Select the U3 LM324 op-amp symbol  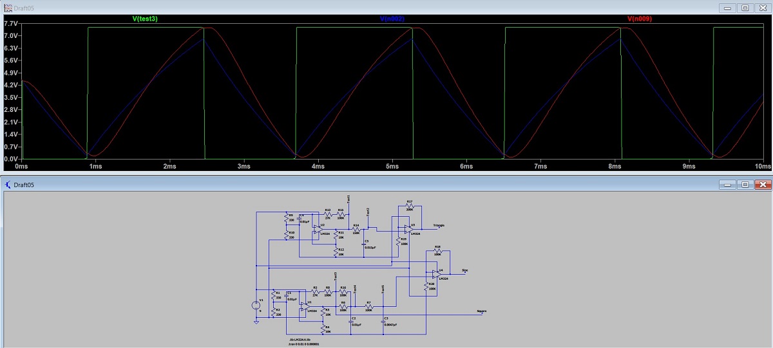407,228
